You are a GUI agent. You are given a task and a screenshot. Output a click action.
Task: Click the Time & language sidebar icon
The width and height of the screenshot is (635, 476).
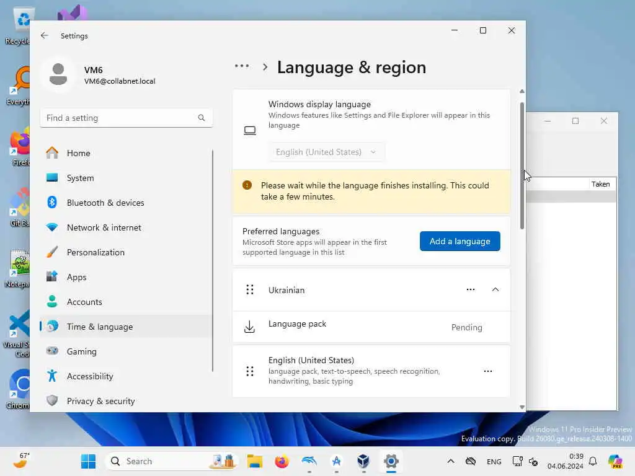click(52, 326)
